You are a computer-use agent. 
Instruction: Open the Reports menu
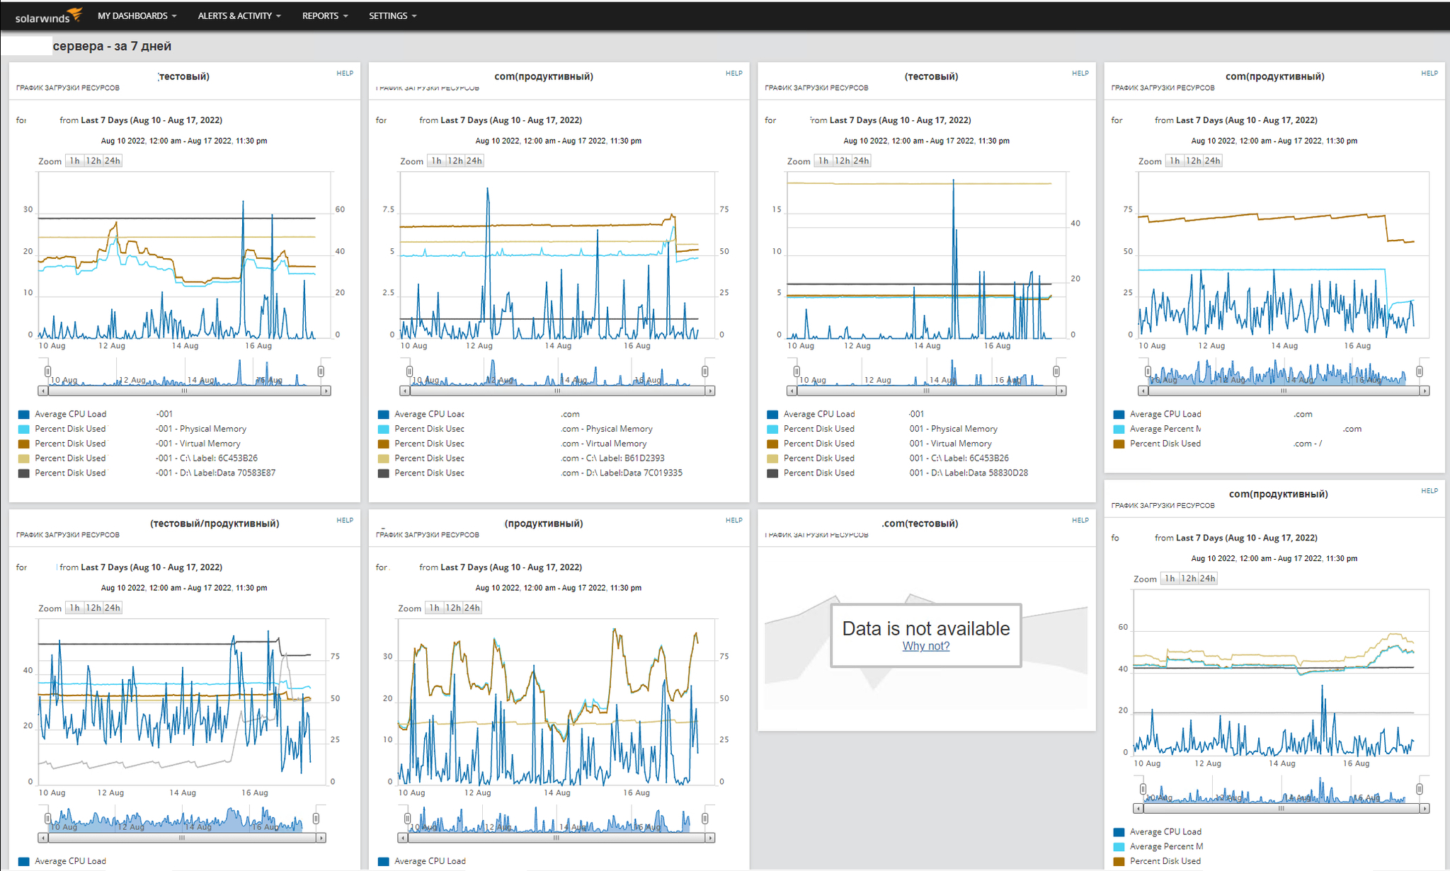tap(325, 16)
